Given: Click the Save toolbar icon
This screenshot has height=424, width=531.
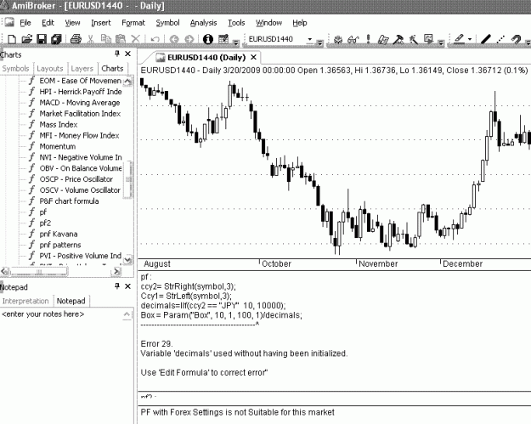Looking at the screenshot, I should point(42,39).
